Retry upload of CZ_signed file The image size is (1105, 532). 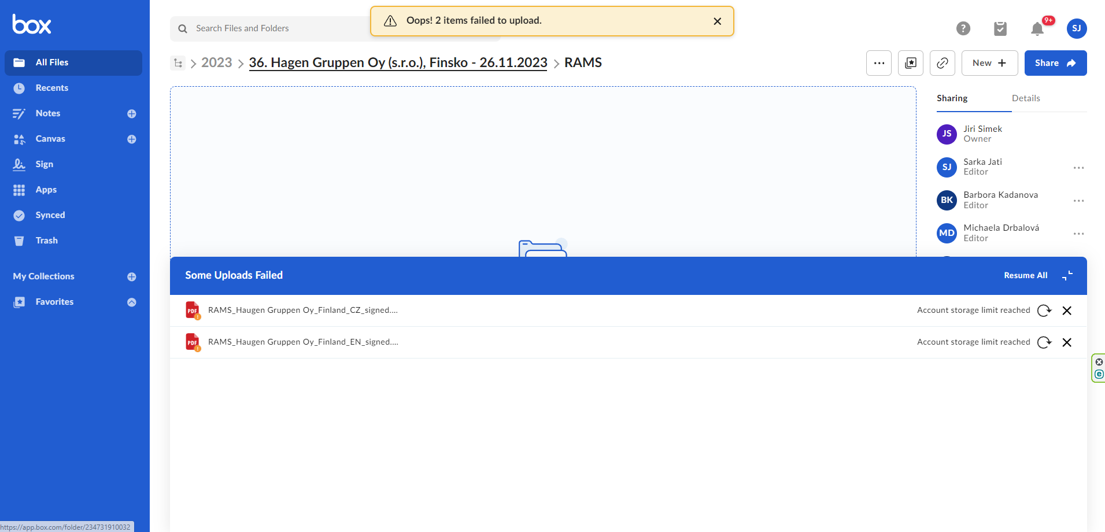(x=1044, y=311)
